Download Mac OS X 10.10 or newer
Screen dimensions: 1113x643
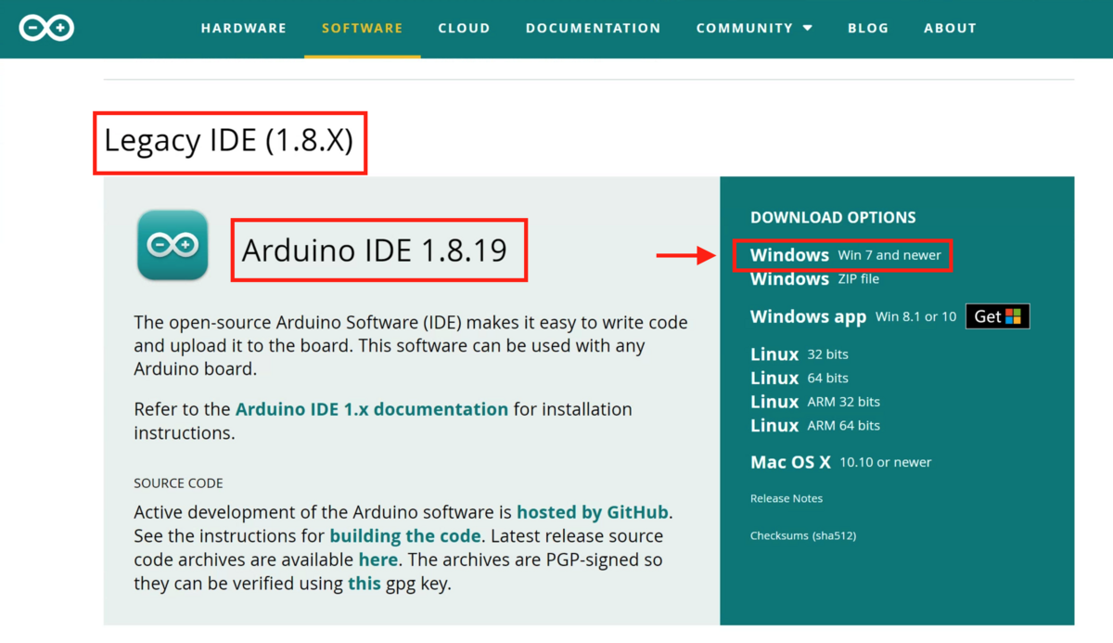click(840, 462)
